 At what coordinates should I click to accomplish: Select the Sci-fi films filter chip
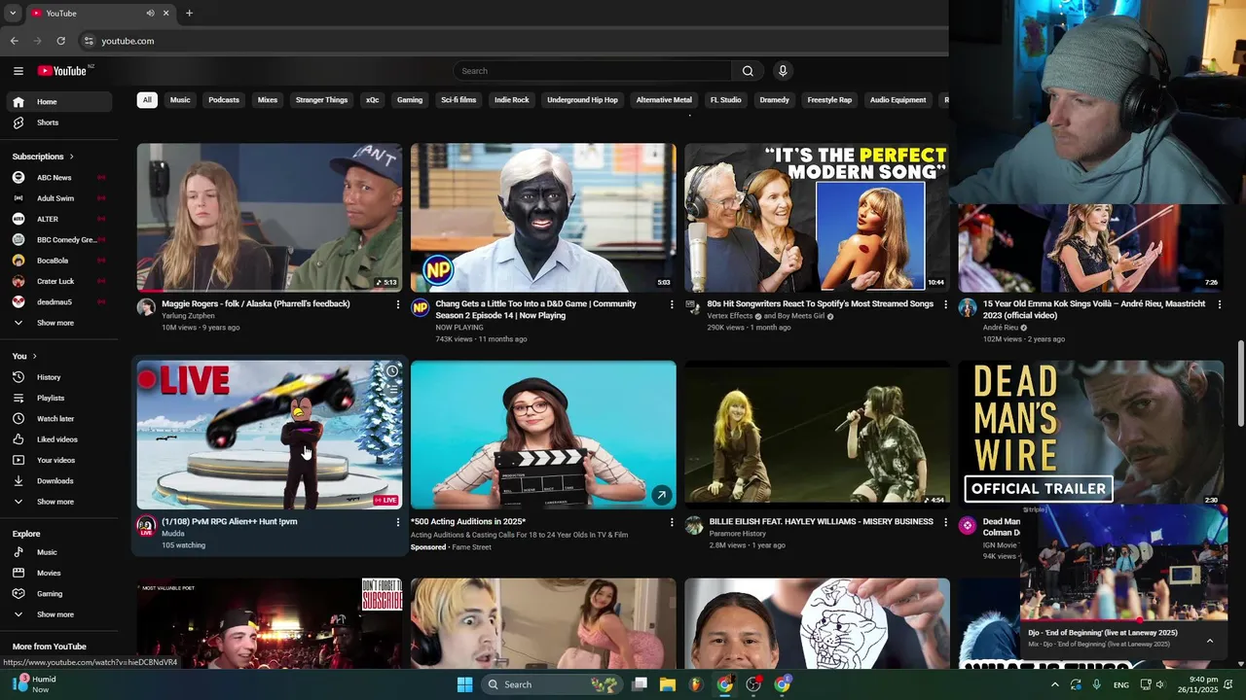(458, 100)
